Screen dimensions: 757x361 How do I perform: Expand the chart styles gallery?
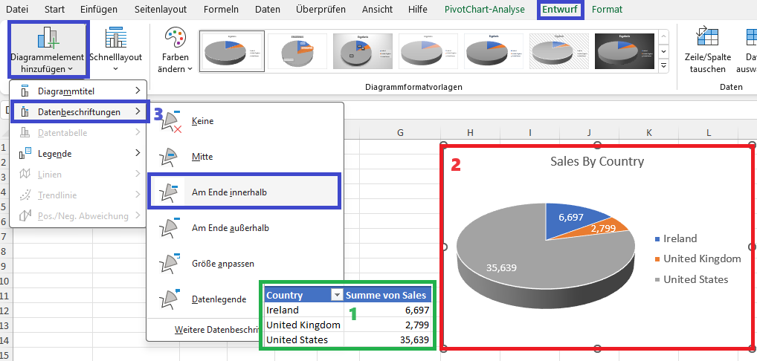click(x=664, y=65)
